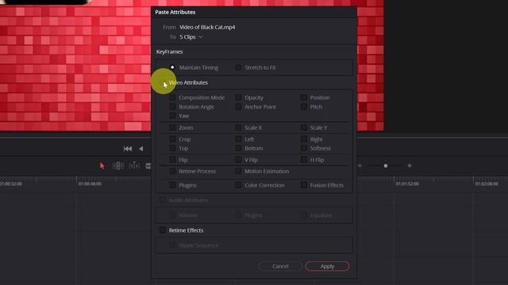
Task: Open the To 5 Clips dropdown
Action: [x=191, y=37]
